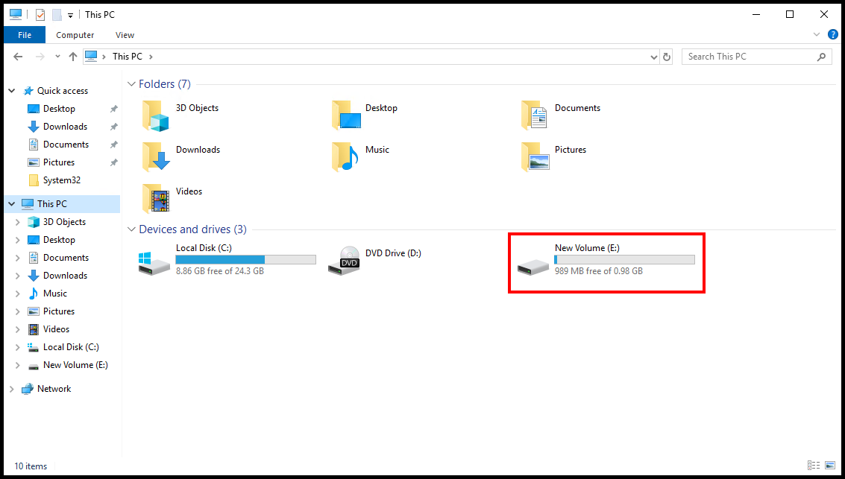Collapse the Folders (7) section

click(131, 83)
